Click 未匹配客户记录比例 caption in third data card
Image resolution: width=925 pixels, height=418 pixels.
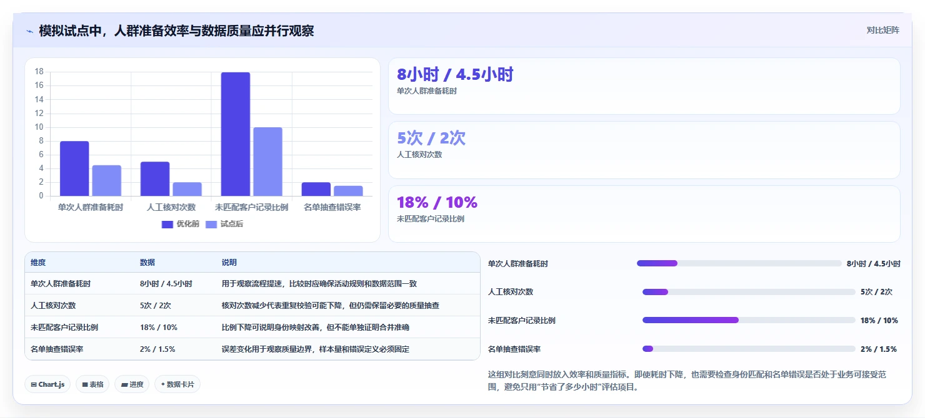[x=431, y=219]
